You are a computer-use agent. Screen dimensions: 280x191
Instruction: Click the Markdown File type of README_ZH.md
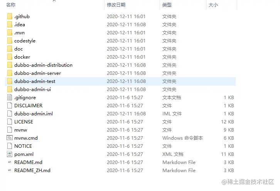click(x=179, y=170)
